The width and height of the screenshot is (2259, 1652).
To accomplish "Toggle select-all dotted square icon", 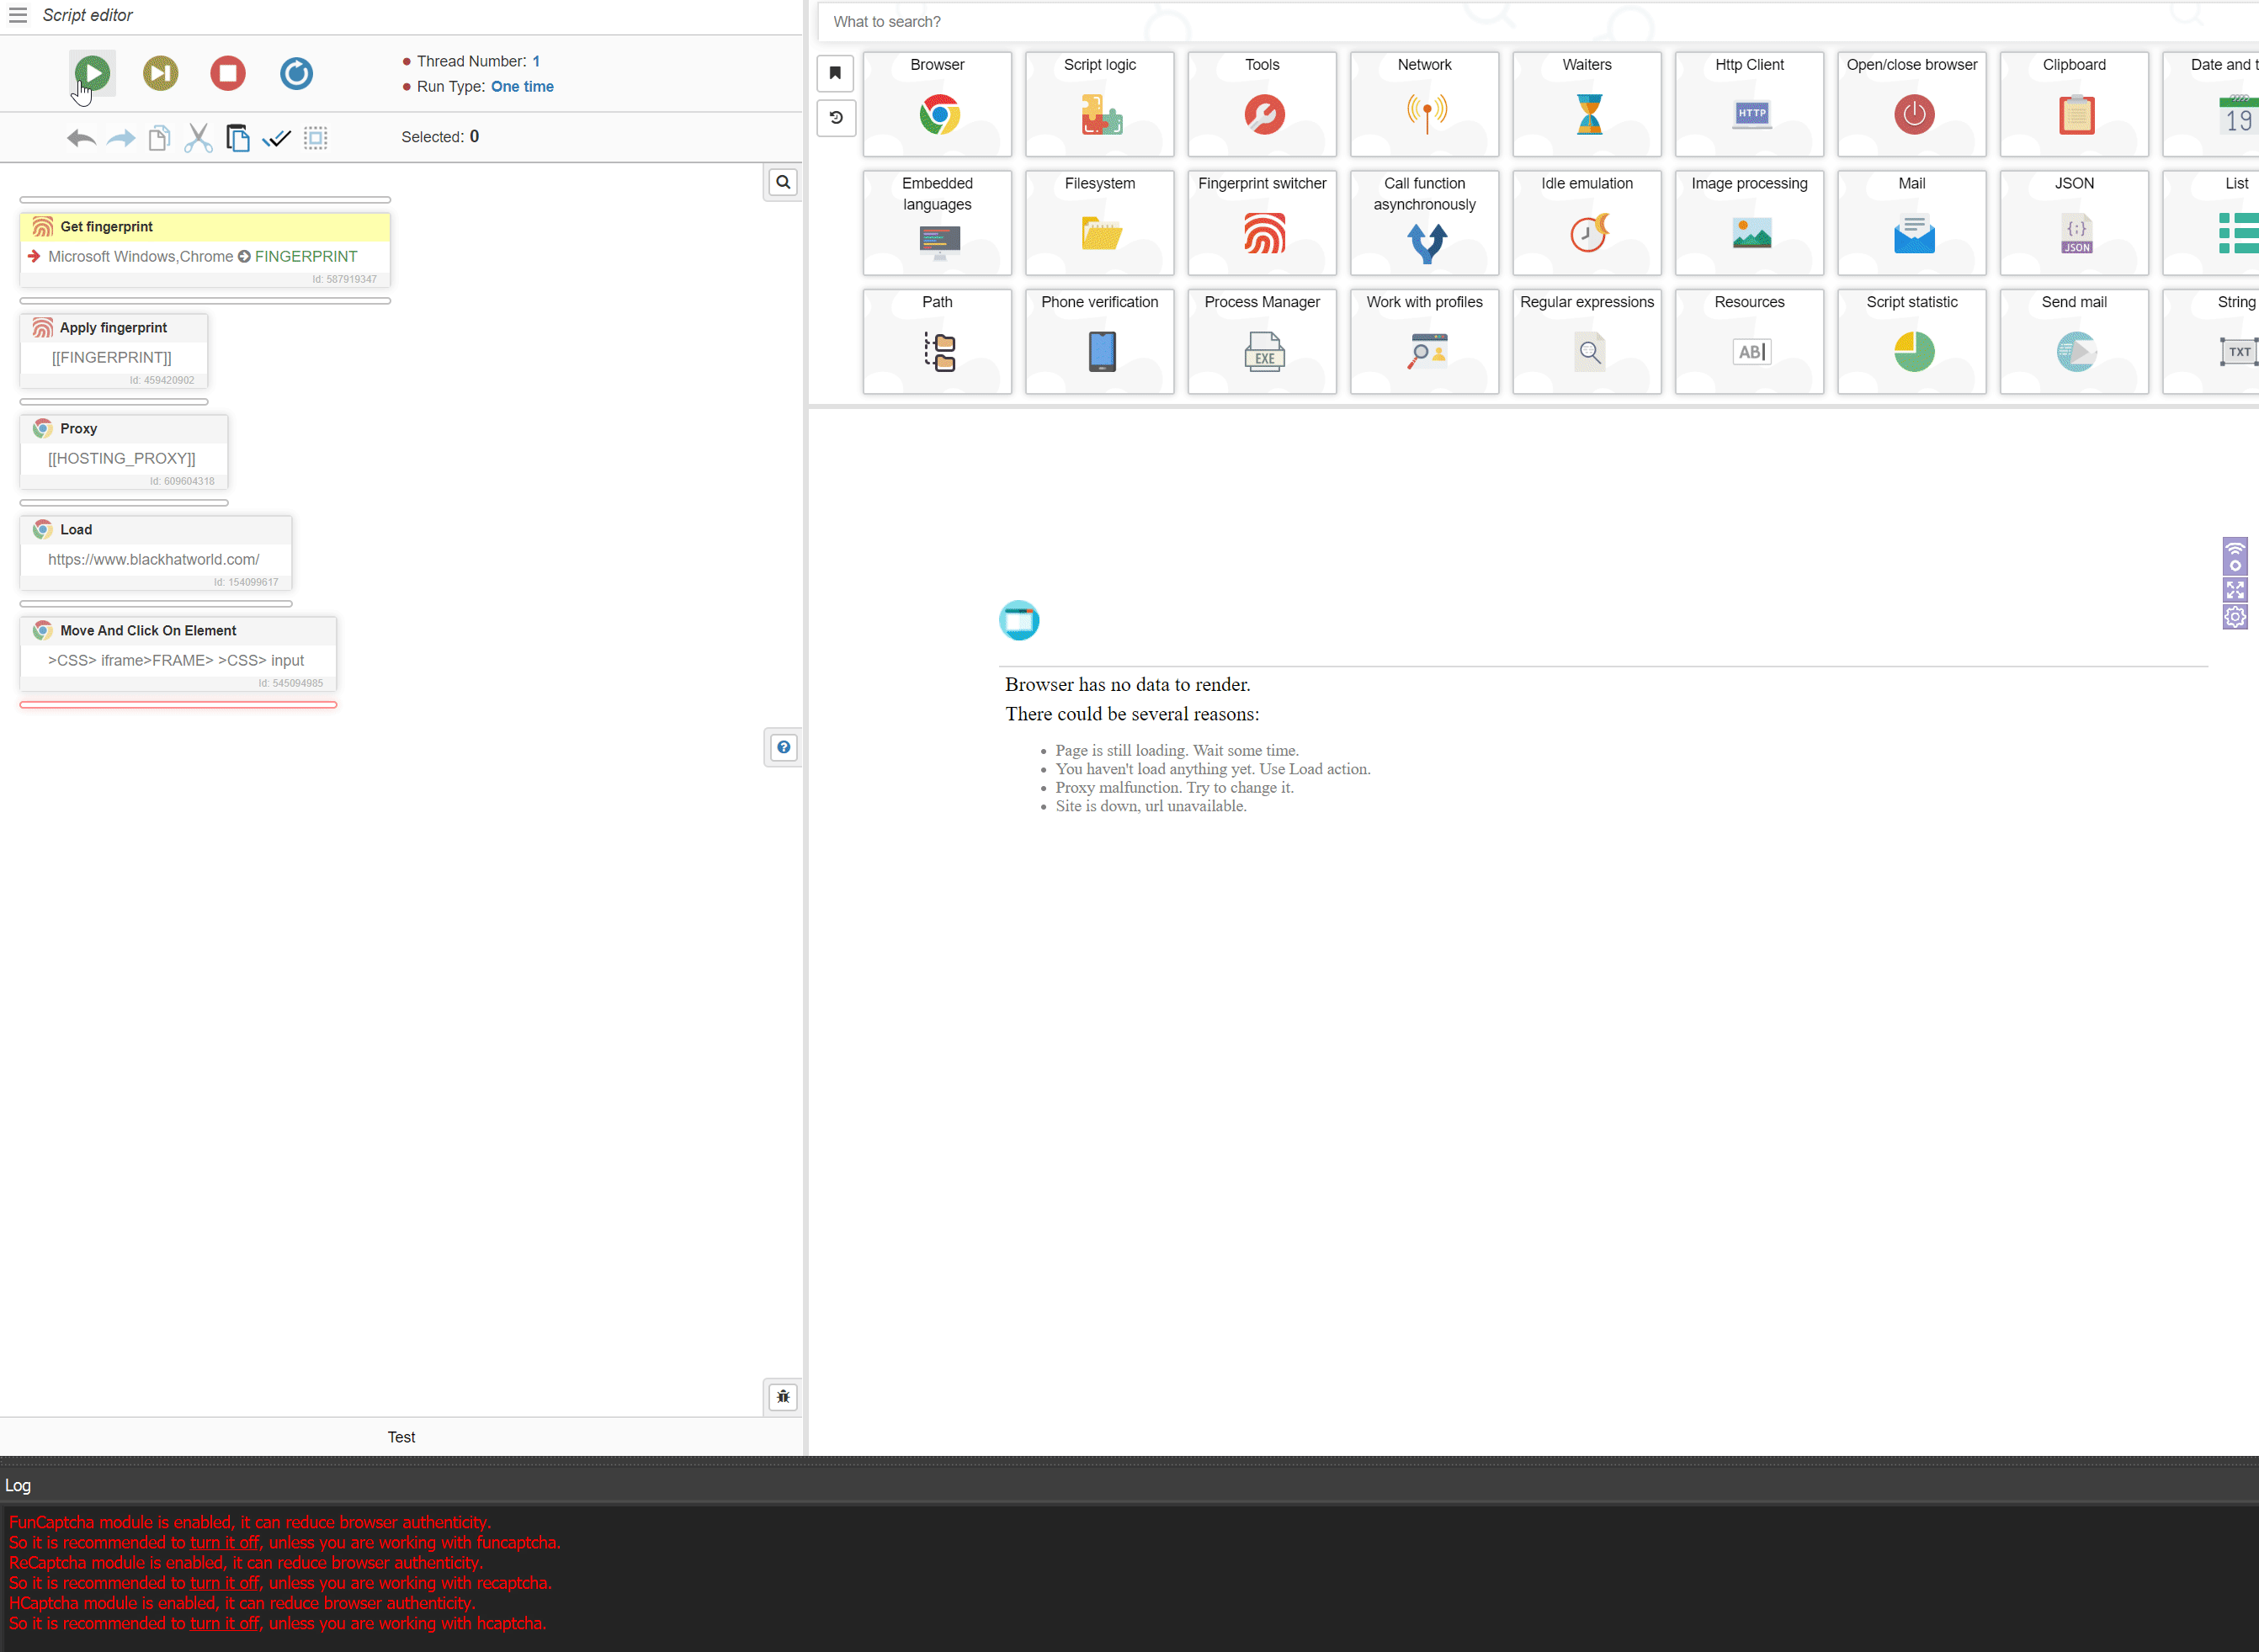I will 316,138.
